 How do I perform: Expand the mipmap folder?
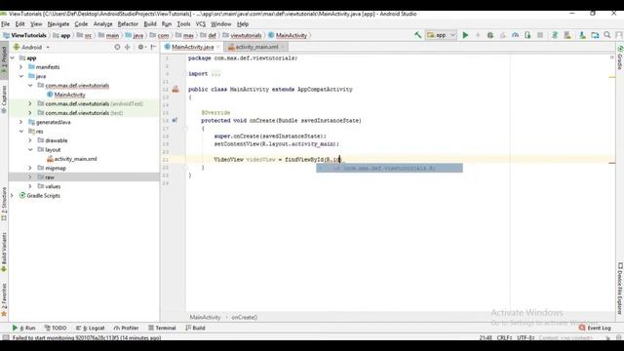(30, 168)
